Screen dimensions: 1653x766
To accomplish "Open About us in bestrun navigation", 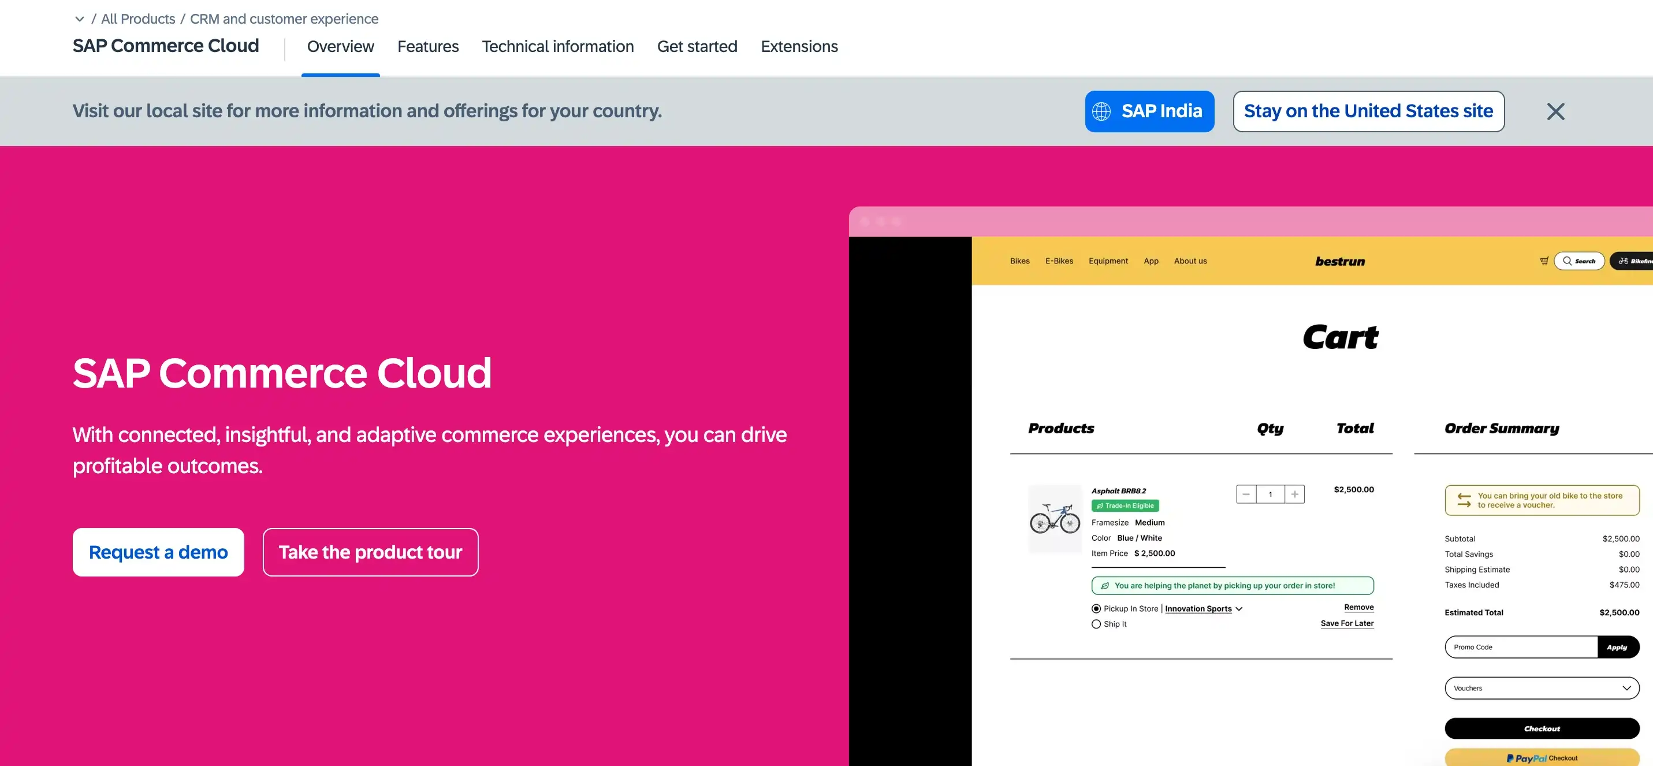I will 1190,261.
